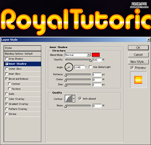Image resolution: width=151 pixels, height=145 pixels.
Task: Enable the Drop Shadow checkbox
Action: 7,59
